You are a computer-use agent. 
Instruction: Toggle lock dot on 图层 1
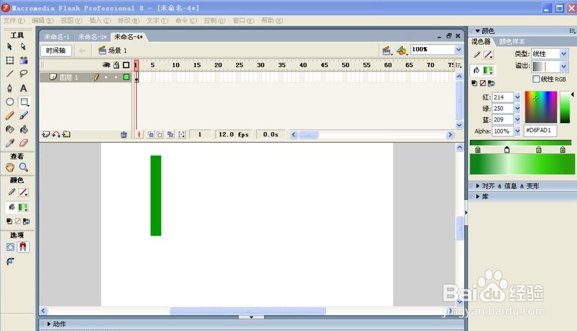click(x=116, y=77)
